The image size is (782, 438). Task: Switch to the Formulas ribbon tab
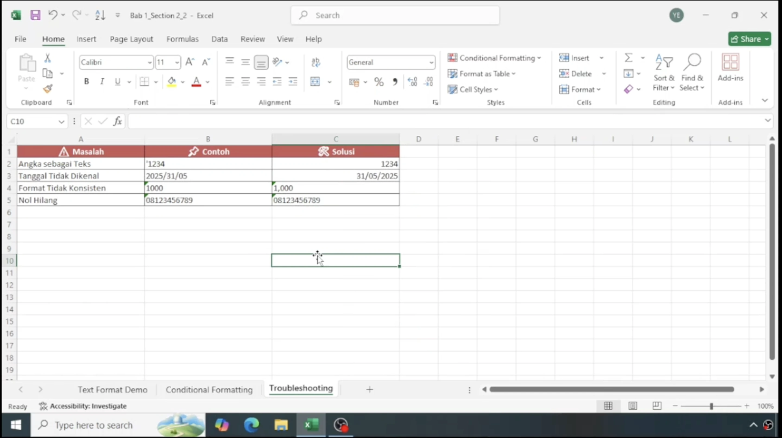[x=182, y=39]
